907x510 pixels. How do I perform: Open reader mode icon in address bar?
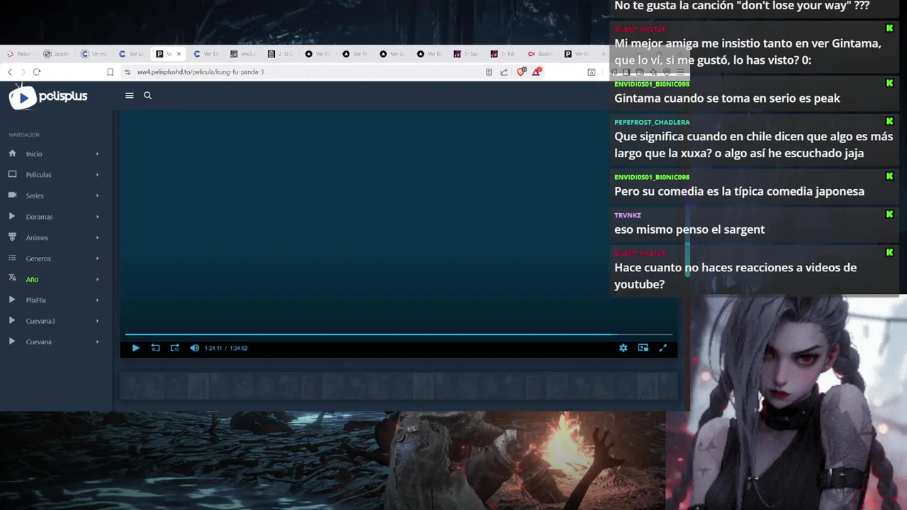(489, 72)
